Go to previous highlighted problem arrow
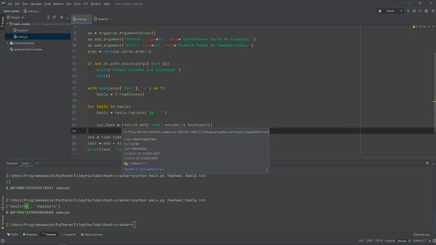 coord(429,27)
